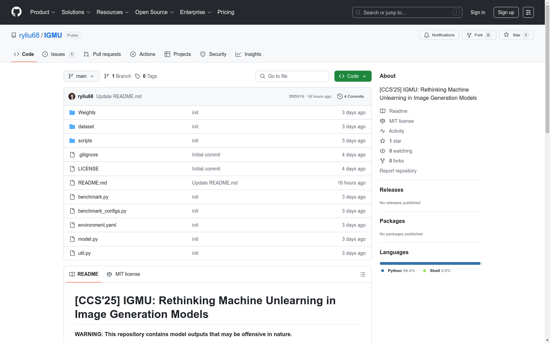Image resolution: width=550 pixels, height=343 pixels.
Task: Open the Projects tab
Action: 178,54
